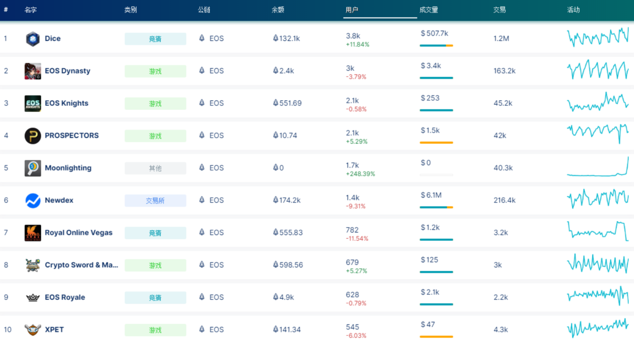Open the Newdex name link
Screen dimensions: 634x349
tap(59, 200)
